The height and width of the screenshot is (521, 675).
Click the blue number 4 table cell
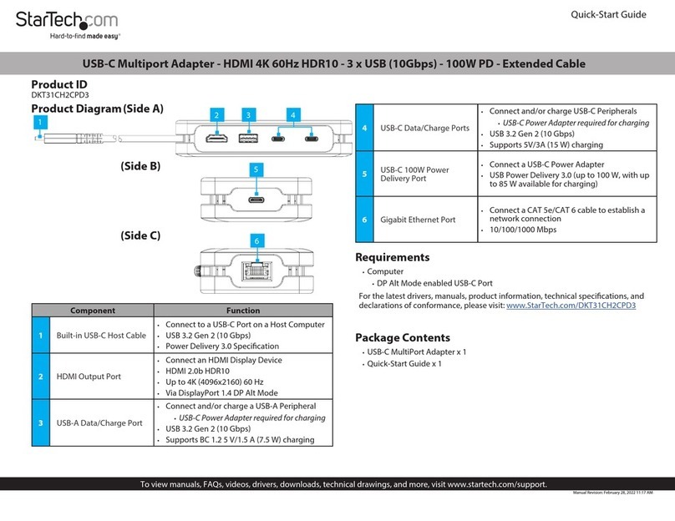click(x=364, y=128)
